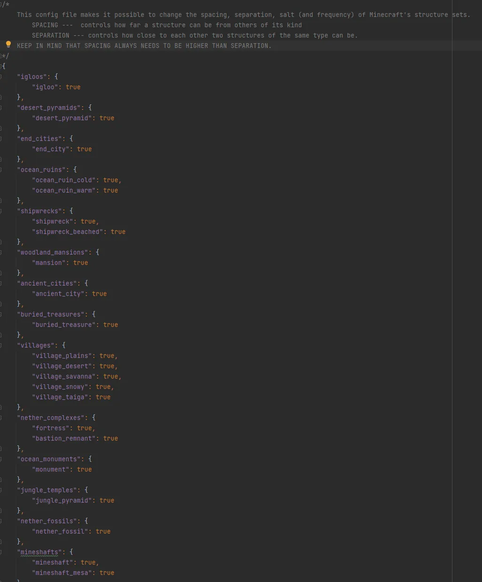Collapse the "nether_complexes" block fold marker
This screenshot has height=582, width=482.
1,418
